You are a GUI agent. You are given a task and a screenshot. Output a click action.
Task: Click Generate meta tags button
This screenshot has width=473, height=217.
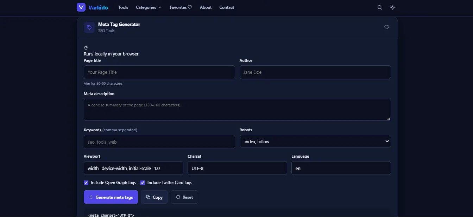click(x=111, y=197)
